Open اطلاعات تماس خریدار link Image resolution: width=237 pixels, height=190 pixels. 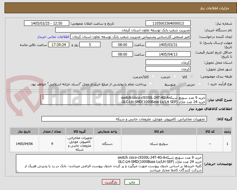pos(53,37)
